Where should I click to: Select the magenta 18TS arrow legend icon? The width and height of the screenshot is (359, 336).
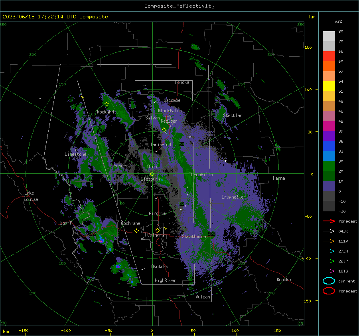[329, 271]
